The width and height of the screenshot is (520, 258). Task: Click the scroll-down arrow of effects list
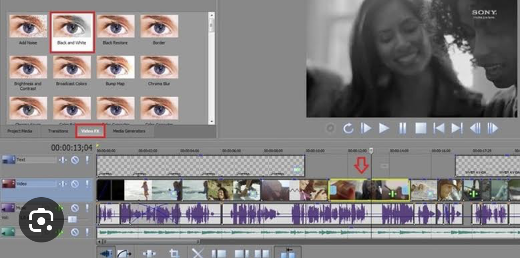tap(212, 122)
